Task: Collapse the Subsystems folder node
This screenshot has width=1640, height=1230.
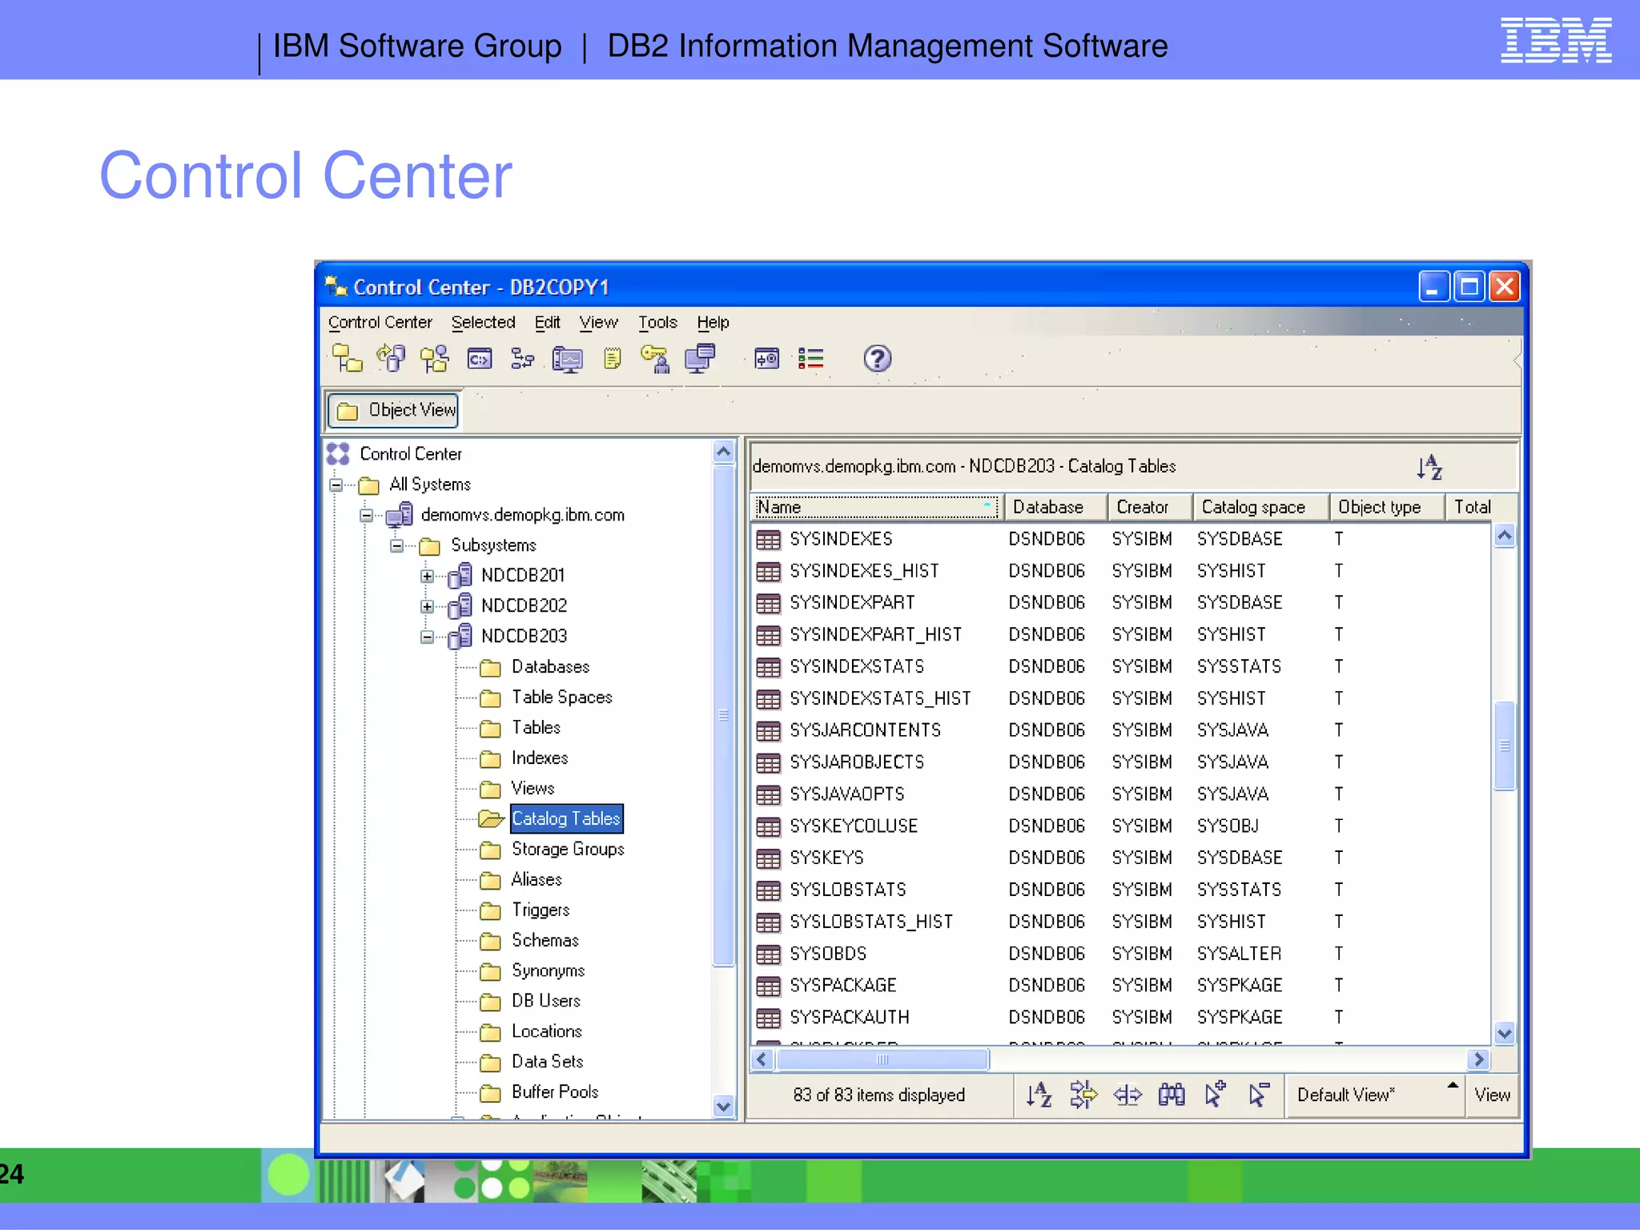Action: tap(396, 546)
